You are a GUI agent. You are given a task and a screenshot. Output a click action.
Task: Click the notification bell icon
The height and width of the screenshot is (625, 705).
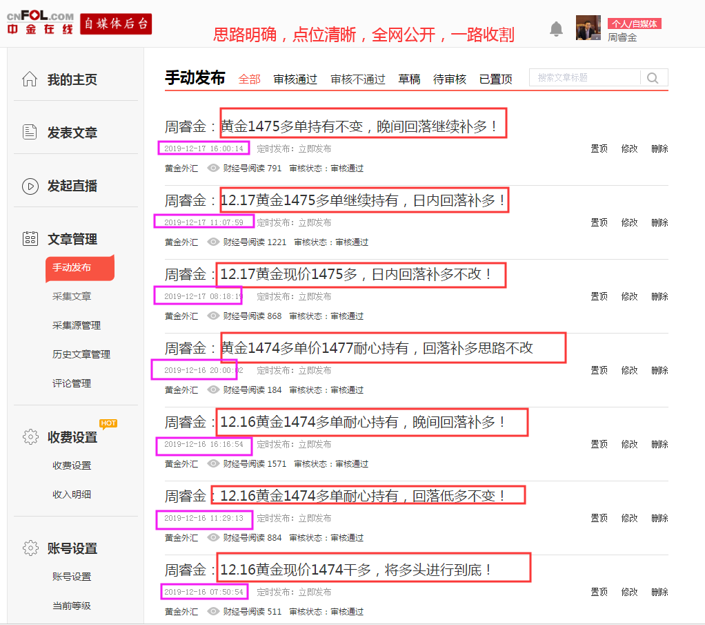click(x=556, y=29)
